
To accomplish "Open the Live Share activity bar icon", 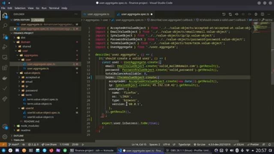I will coord(5,99).
